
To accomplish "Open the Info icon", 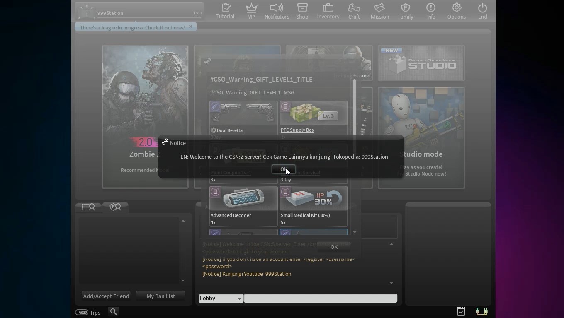I will click(x=431, y=12).
